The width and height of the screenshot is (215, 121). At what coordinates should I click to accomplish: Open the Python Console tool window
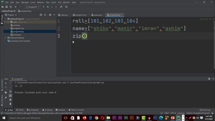76,110
